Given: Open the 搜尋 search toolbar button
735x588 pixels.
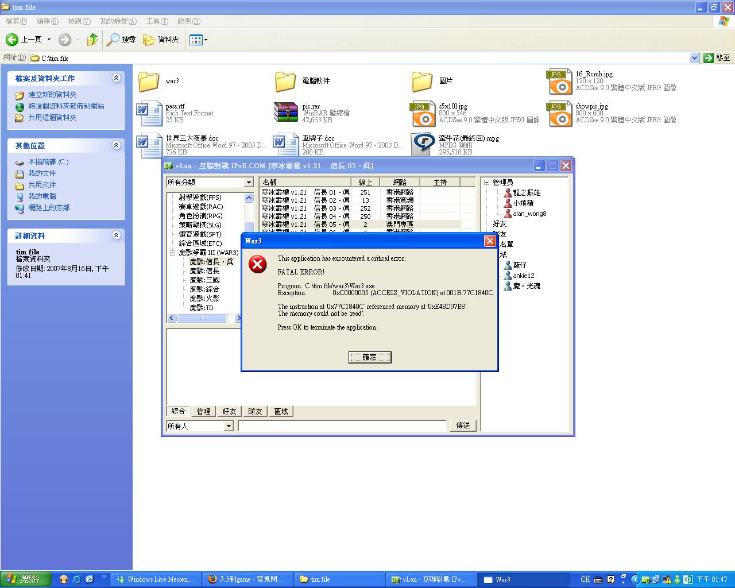Looking at the screenshot, I should tap(121, 40).
